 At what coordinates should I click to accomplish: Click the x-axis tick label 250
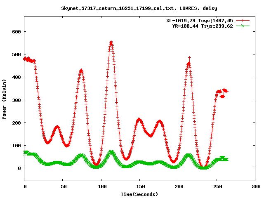point(217,186)
